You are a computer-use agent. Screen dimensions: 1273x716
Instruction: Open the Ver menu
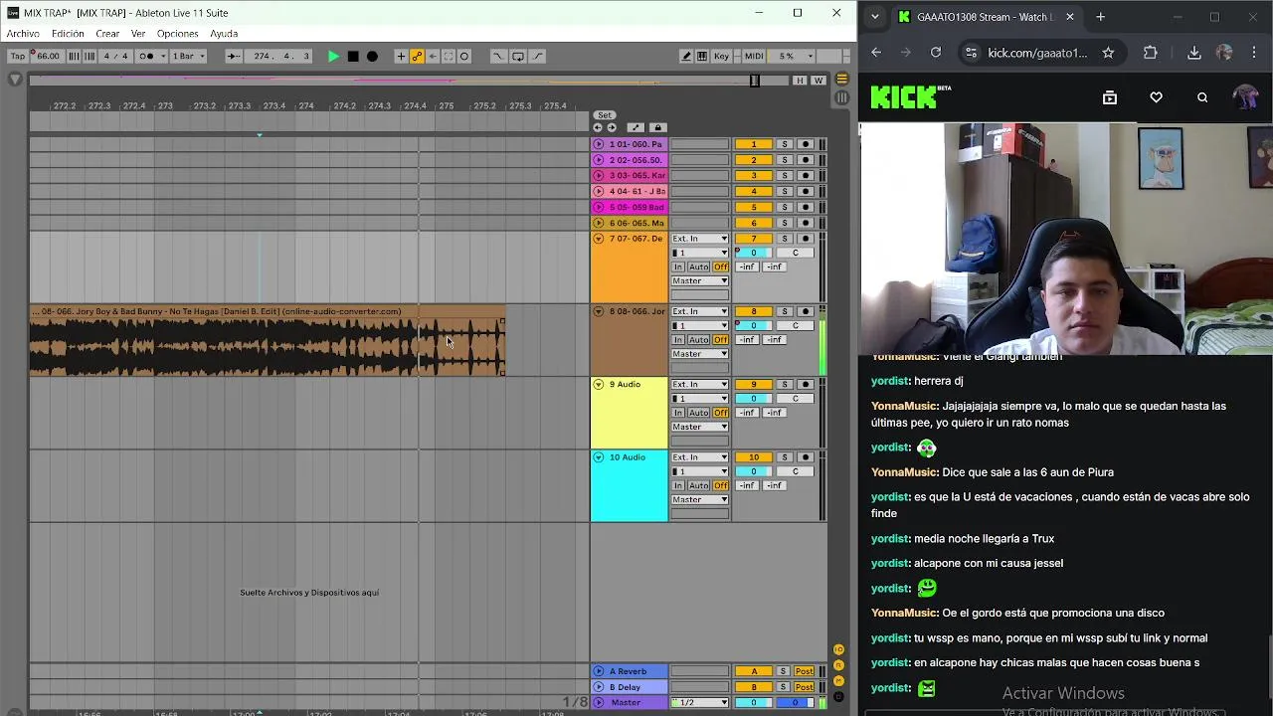[138, 34]
